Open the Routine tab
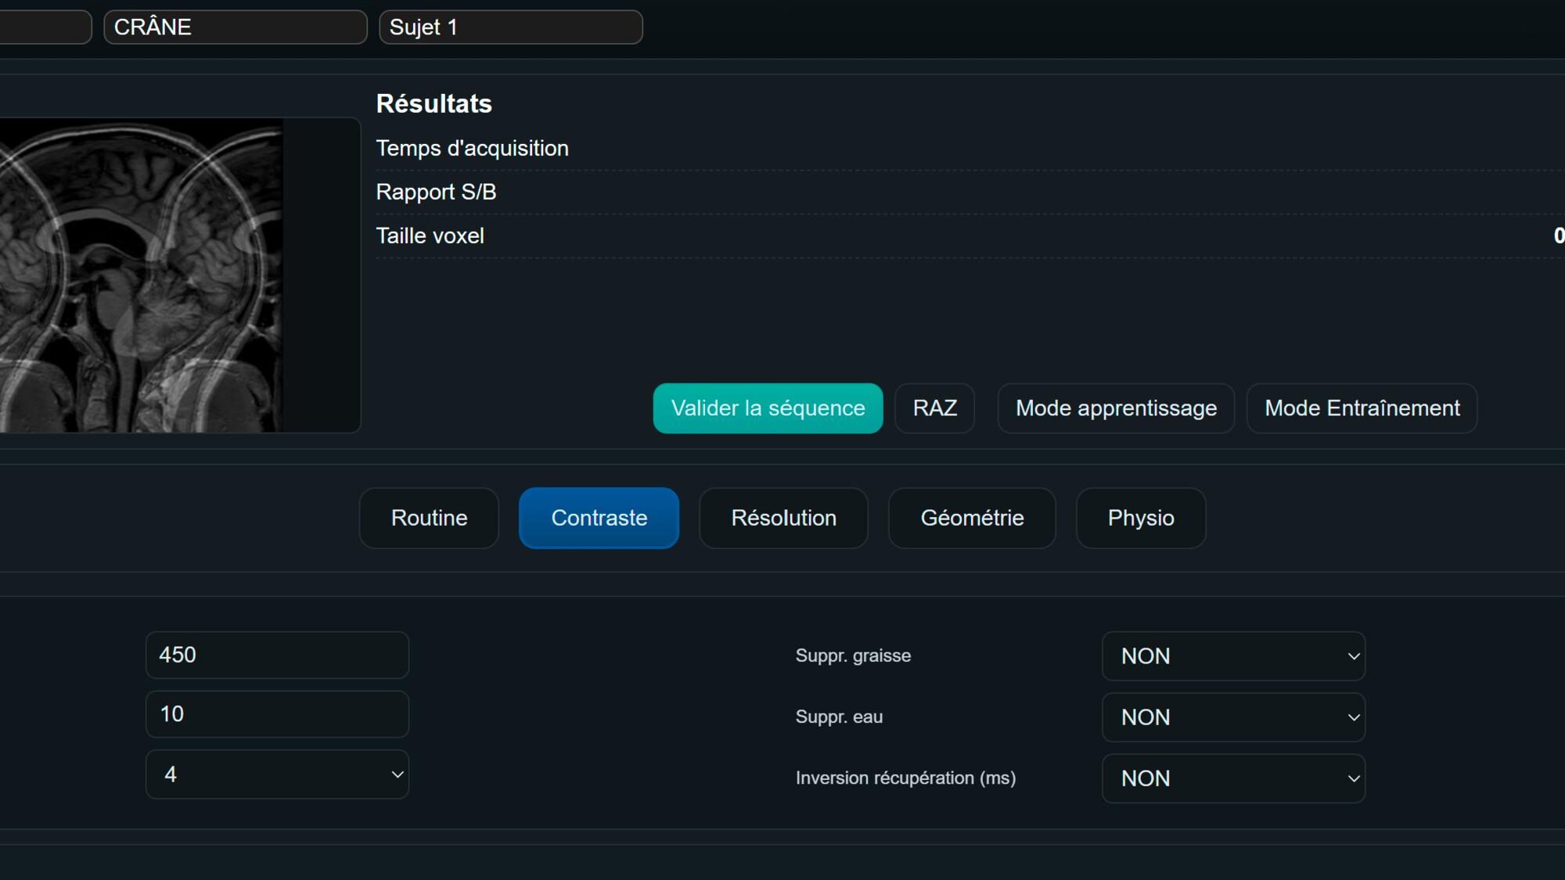The width and height of the screenshot is (1565, 880). [x=429, y=518]
